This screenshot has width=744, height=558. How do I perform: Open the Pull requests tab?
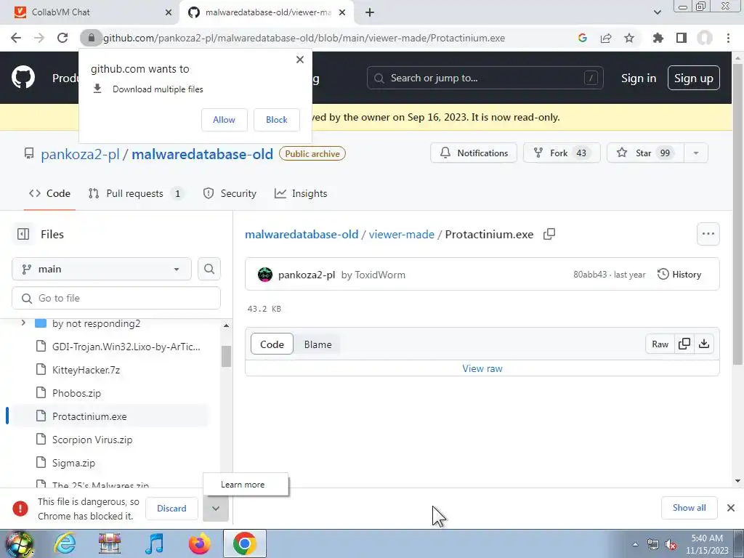(136, 193)
